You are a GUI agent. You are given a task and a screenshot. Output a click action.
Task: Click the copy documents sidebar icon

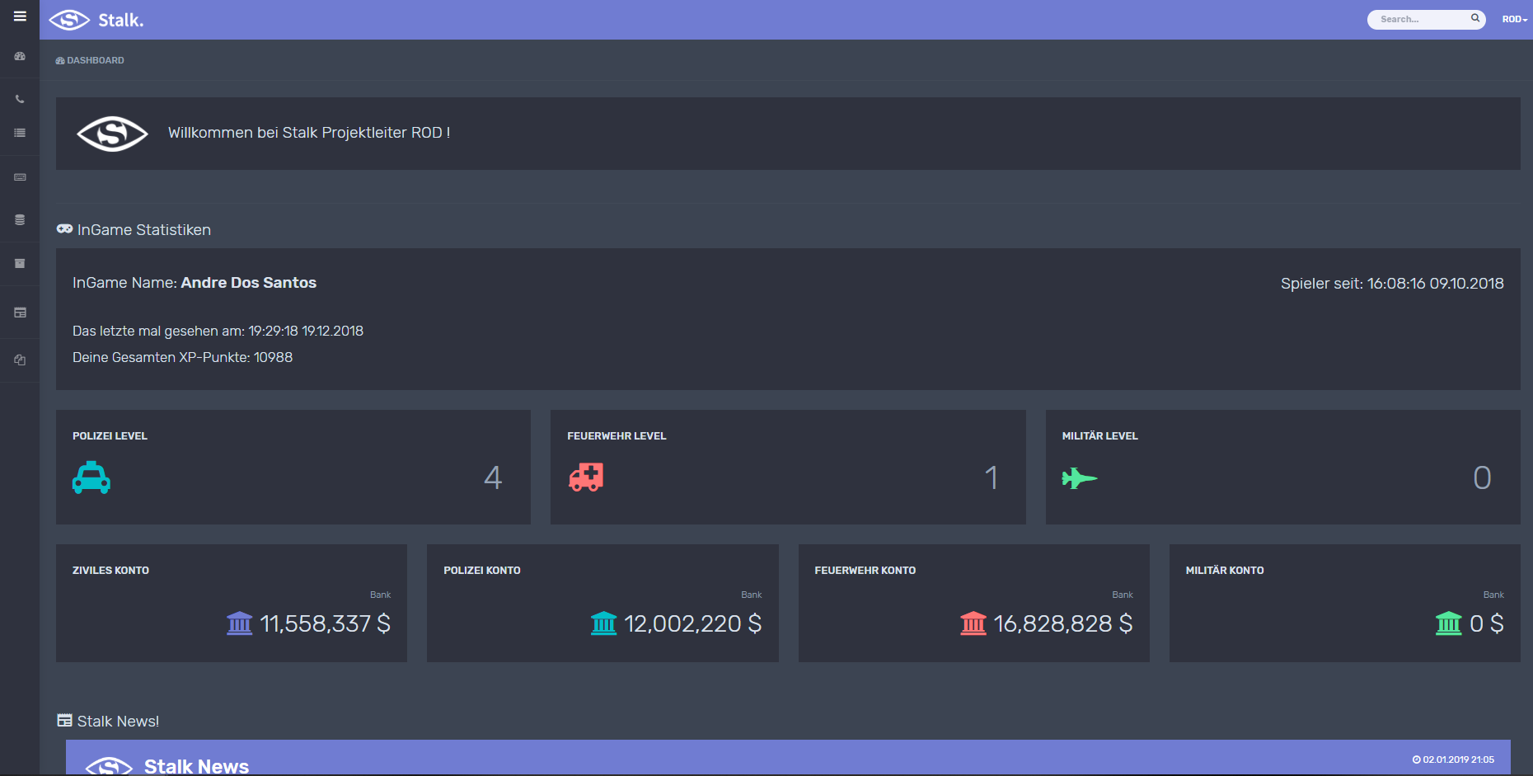[x=20, y=360]
